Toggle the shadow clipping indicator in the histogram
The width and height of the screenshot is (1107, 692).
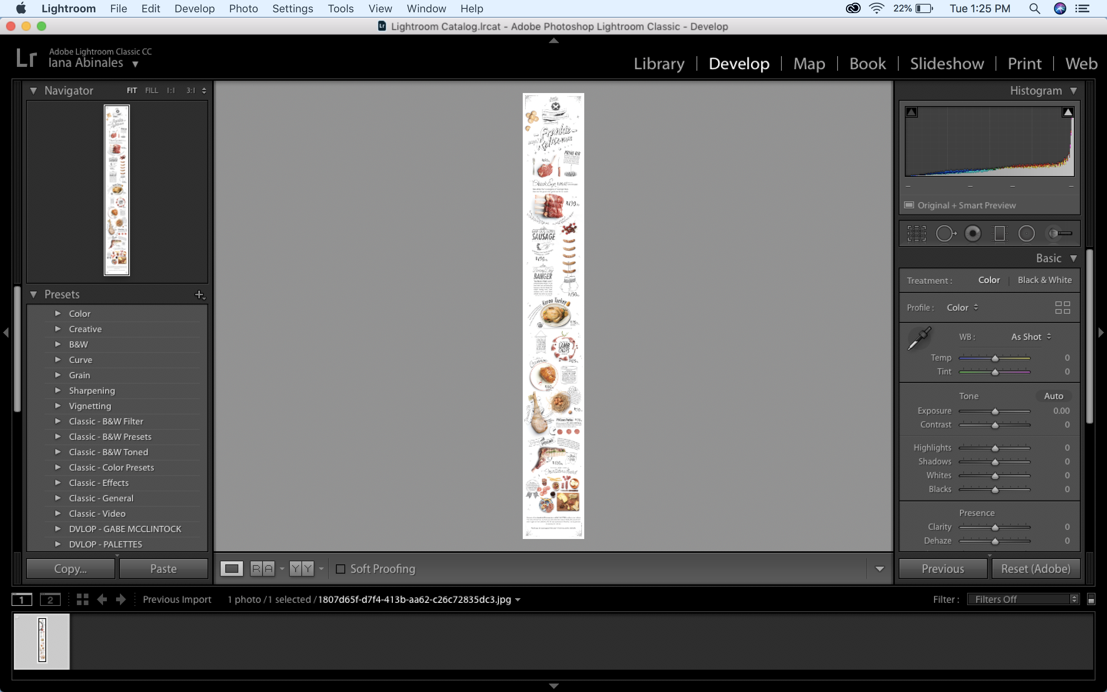(911, 112)
